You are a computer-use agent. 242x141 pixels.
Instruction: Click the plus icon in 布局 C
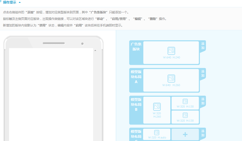[x=185, y=134]
